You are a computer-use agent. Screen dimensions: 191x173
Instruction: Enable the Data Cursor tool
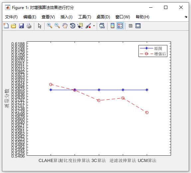[80, 26]
